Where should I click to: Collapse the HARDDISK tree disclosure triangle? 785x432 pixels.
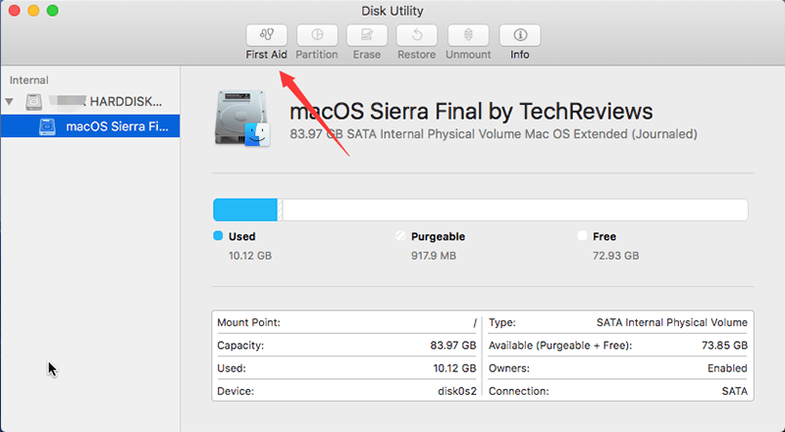[9, 102]
